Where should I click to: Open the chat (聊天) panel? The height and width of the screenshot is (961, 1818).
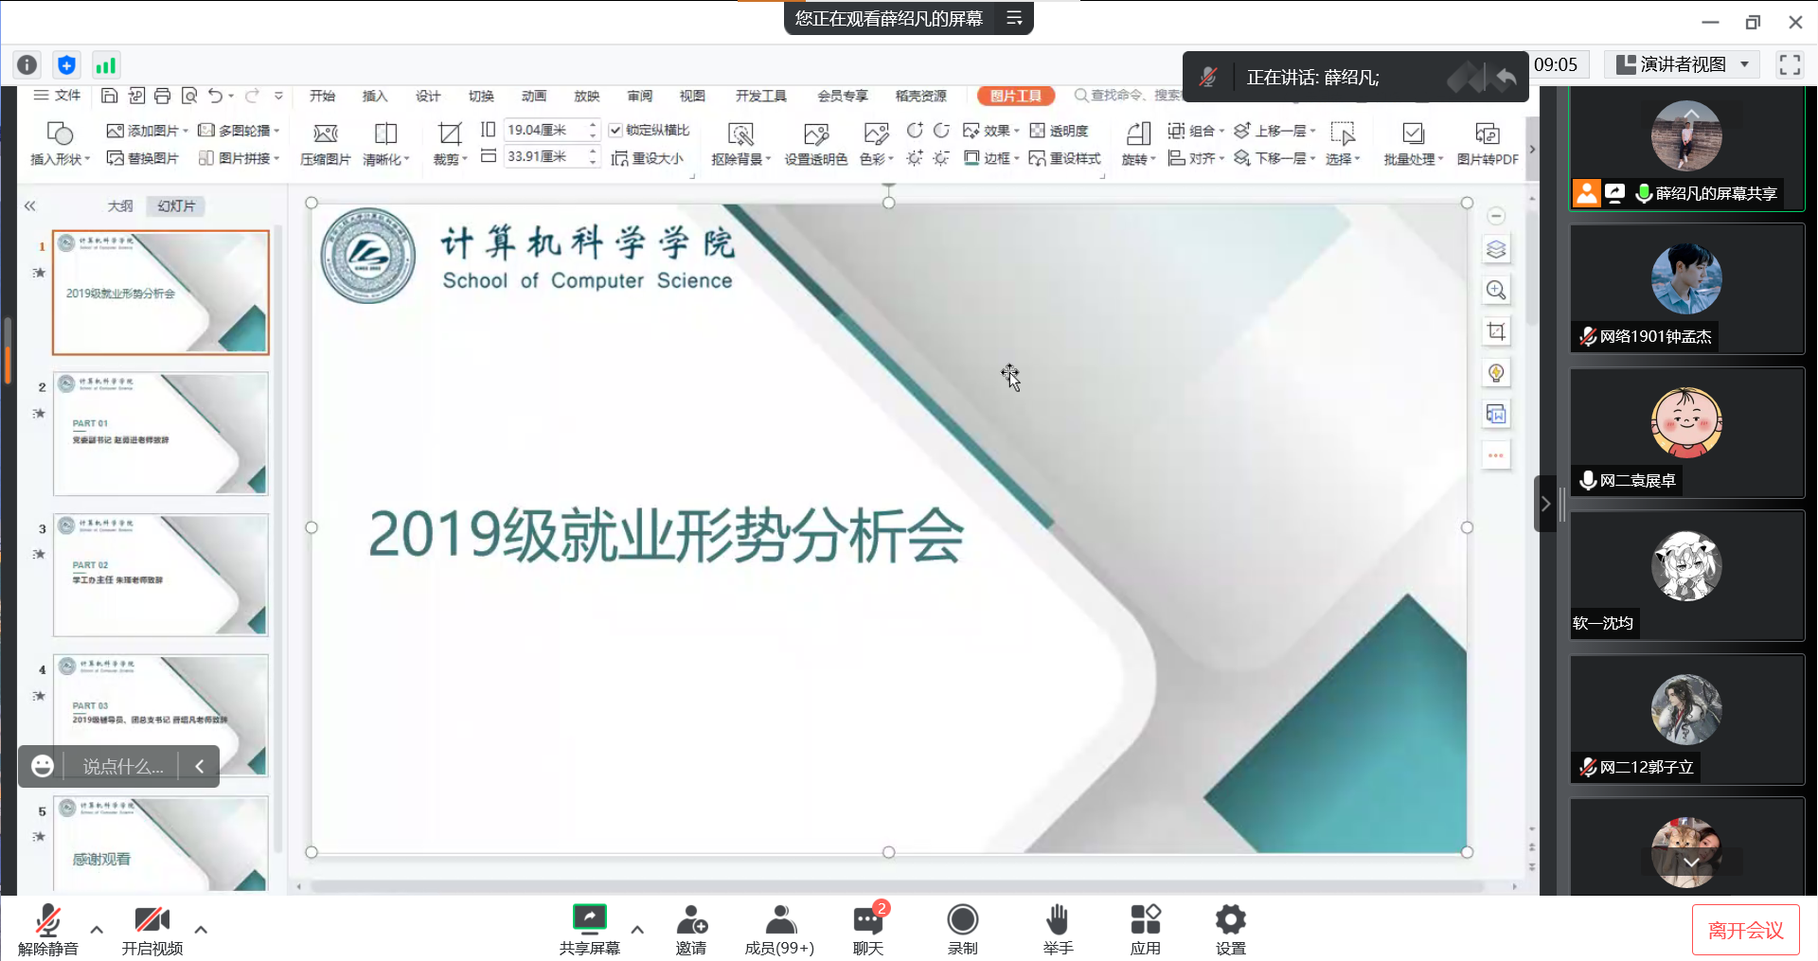[x=867, y=919]
